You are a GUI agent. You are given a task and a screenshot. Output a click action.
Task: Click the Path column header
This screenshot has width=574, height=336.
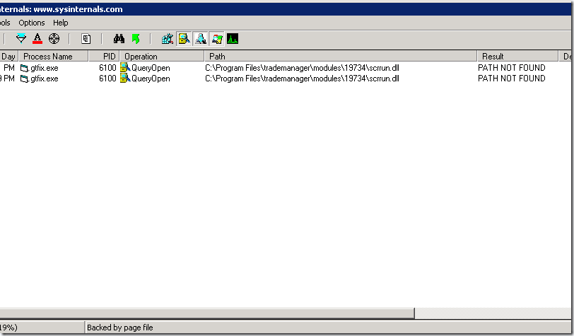tap(339, 56)
